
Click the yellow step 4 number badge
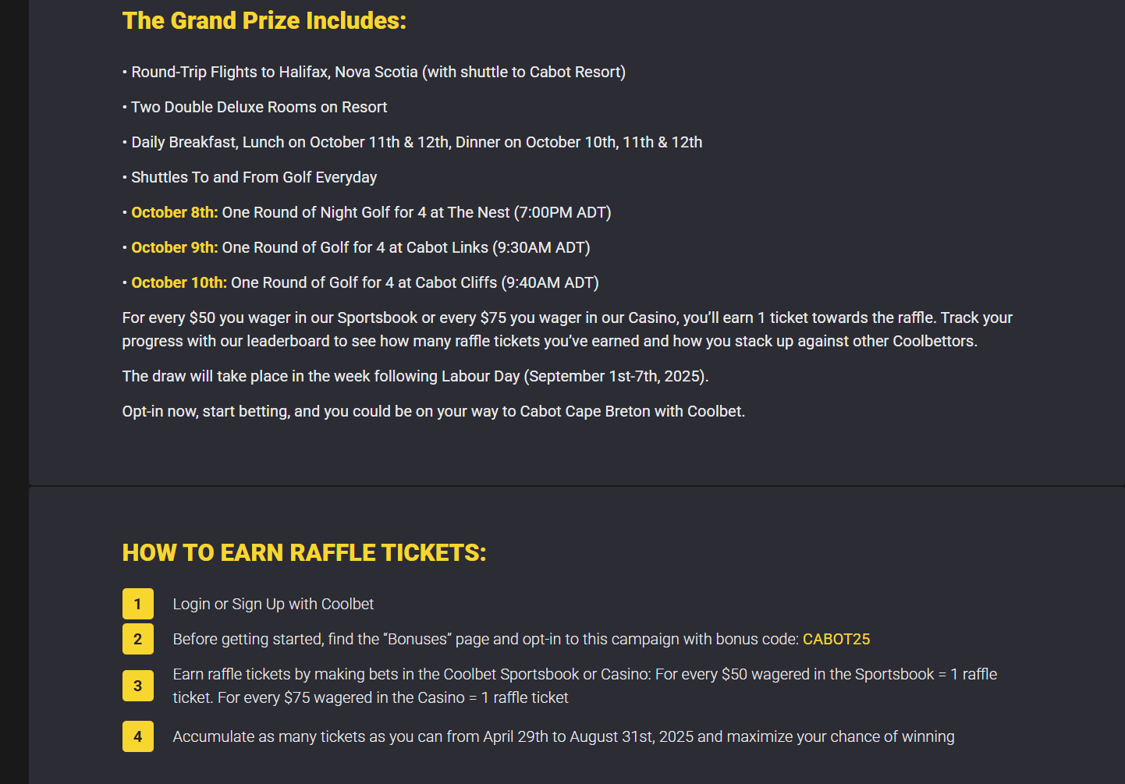[138, 736]
